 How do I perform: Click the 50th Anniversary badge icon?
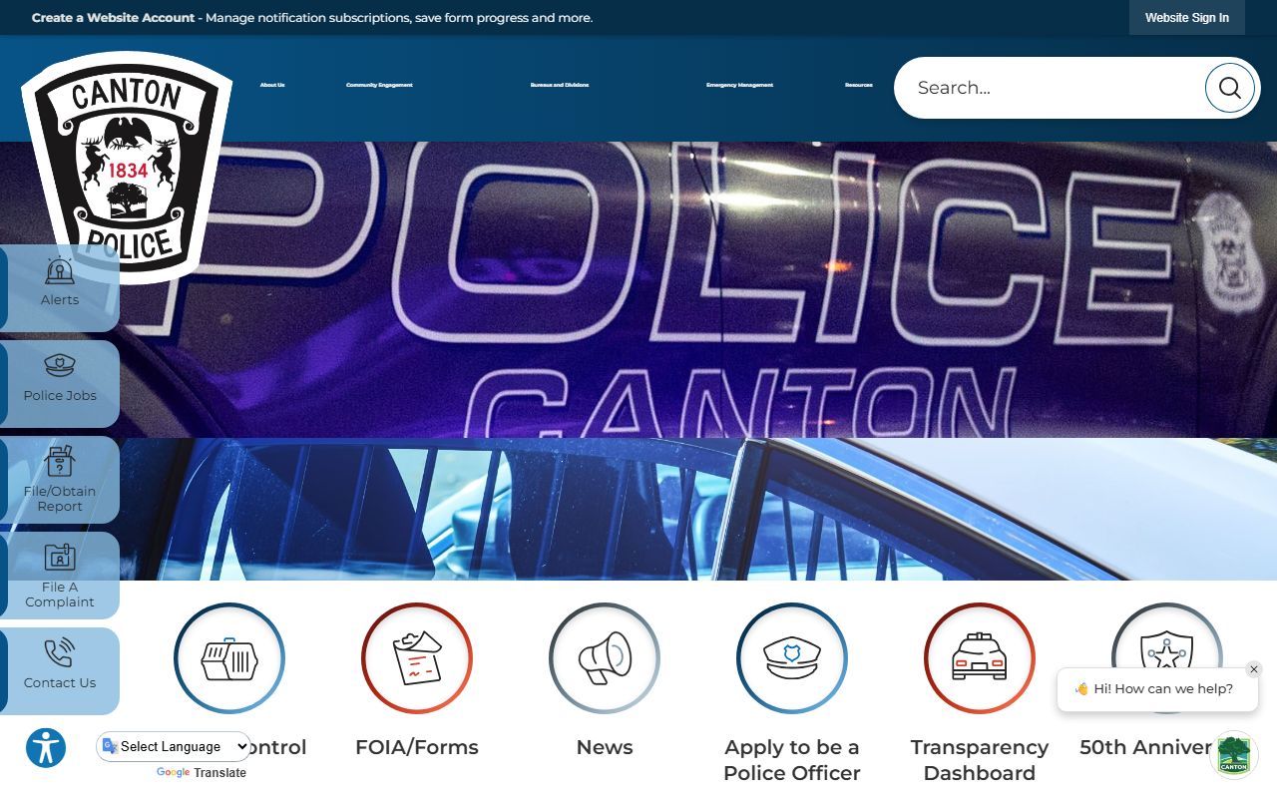click(x=1167, y=658)
